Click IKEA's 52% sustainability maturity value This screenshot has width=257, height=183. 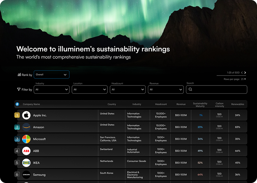point(200,163)
